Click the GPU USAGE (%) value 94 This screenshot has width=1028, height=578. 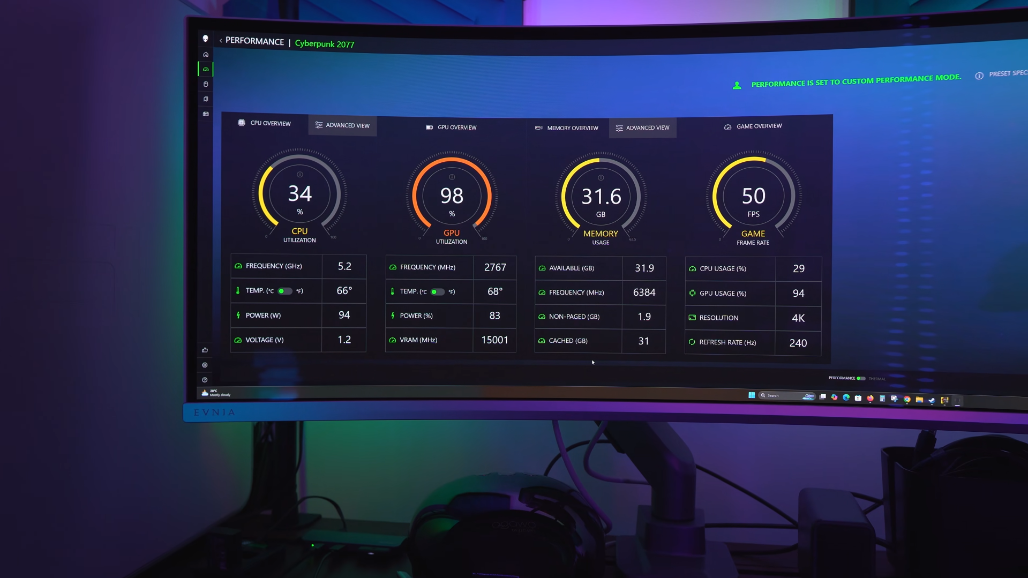pos(799,294)
